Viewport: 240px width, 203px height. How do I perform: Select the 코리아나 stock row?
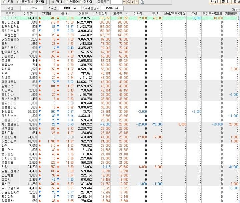point(120,95)
